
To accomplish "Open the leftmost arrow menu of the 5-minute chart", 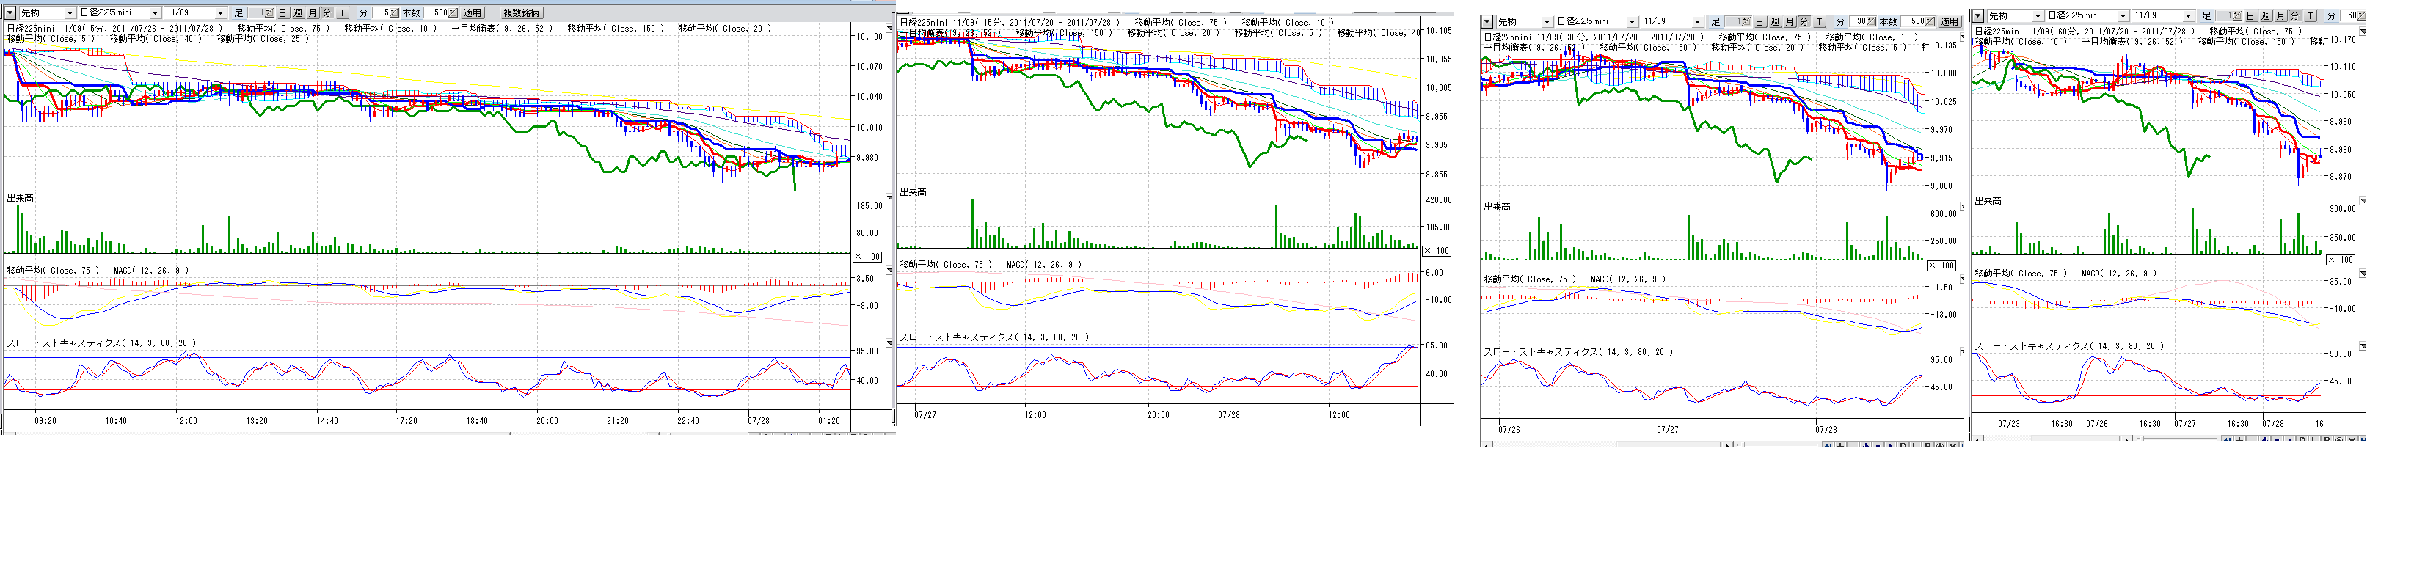I will pos(10,13).
